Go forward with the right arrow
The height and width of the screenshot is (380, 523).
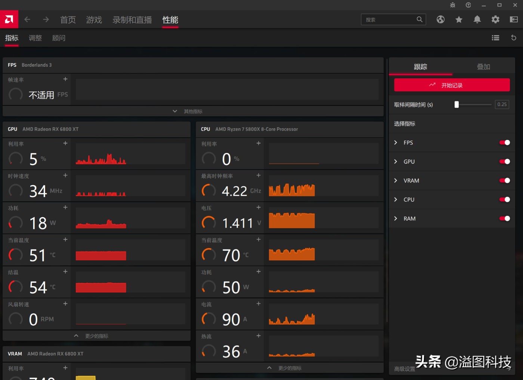(x=46, y=19)
